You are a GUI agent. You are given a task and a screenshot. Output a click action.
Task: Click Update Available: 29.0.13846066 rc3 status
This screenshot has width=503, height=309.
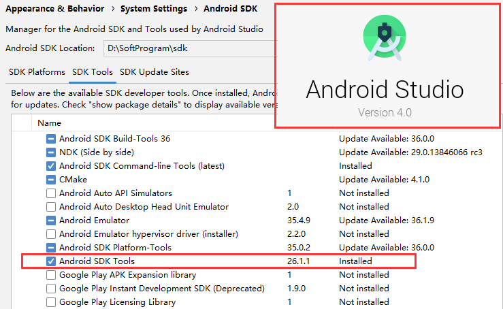pos(410,152)
